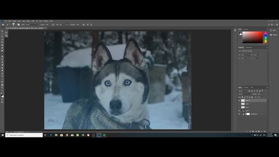
Task: Open the Filter menu
Action: coord(33,21)
